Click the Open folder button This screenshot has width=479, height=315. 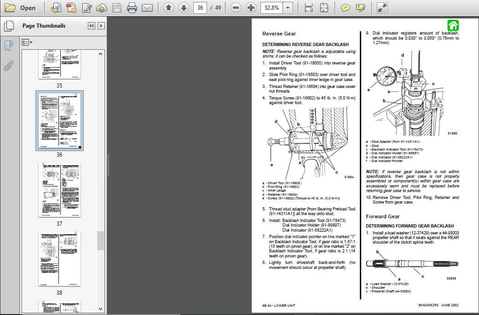(x=20, y=8)
